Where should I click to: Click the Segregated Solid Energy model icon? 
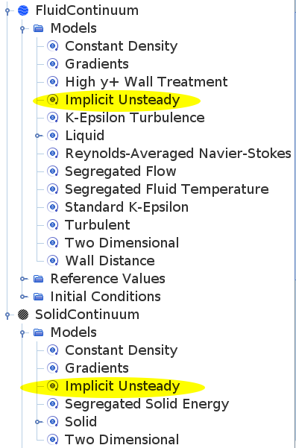pos(53,404)
